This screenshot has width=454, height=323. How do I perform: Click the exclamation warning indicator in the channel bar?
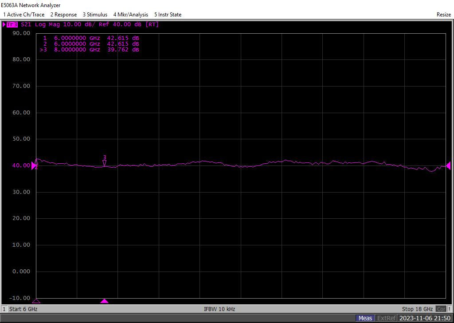pos(450,309)
